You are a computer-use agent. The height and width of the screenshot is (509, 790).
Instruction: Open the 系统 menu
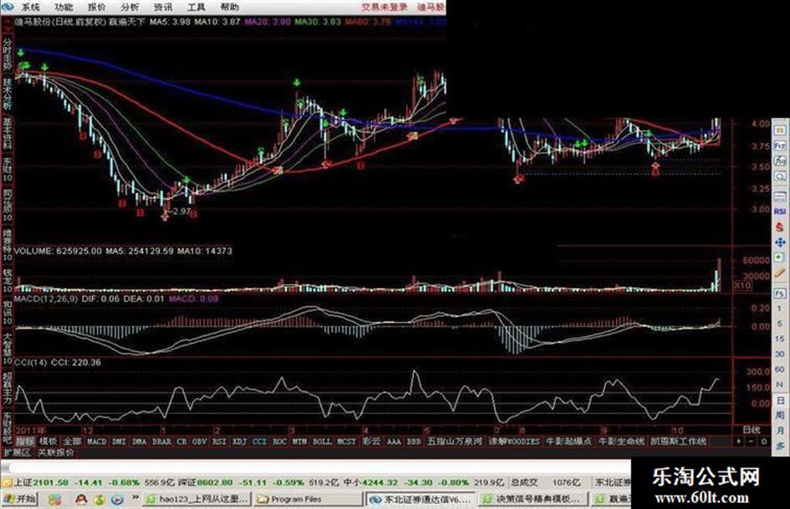(30, 7)
